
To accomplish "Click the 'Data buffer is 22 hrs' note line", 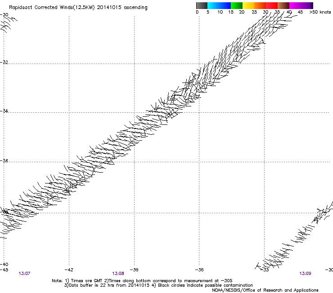I will (x=158, y=285).
